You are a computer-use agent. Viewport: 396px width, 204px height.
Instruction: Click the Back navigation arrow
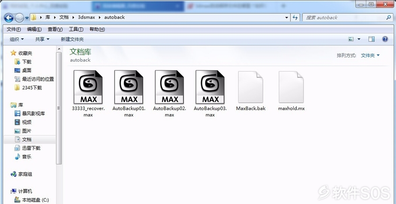pos(9,18)
